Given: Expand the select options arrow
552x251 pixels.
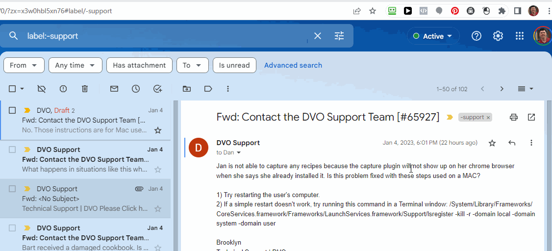Looking at the screenshot, I should tap(22, 89).
